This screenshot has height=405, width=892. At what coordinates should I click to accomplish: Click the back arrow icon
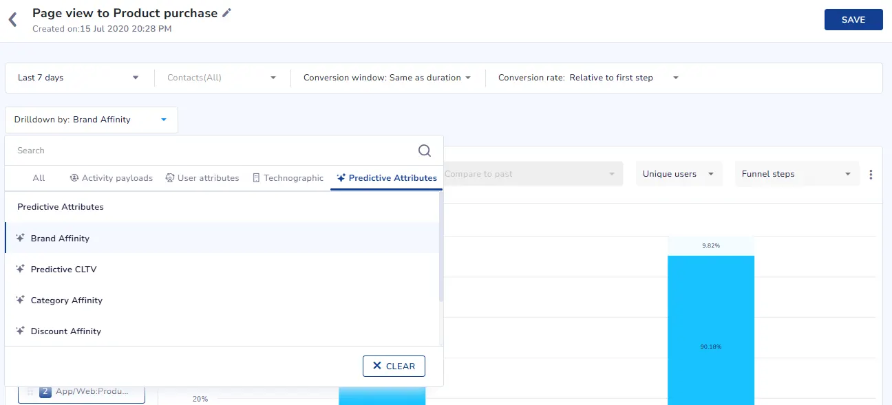point(12,19)
